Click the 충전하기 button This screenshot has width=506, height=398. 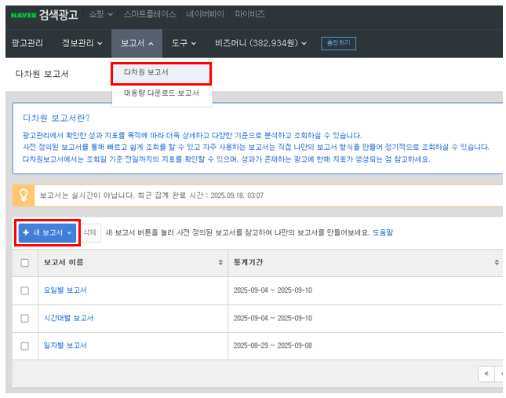pyautogui.click(x=339, y=43)
